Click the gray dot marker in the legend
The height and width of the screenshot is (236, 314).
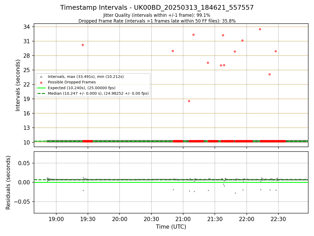[41, 77]
